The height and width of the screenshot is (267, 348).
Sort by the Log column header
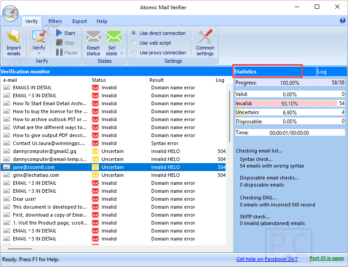[220, 80]
